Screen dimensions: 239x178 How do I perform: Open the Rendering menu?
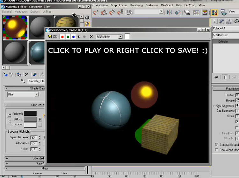pyautogui.click(x=136, y=5)
